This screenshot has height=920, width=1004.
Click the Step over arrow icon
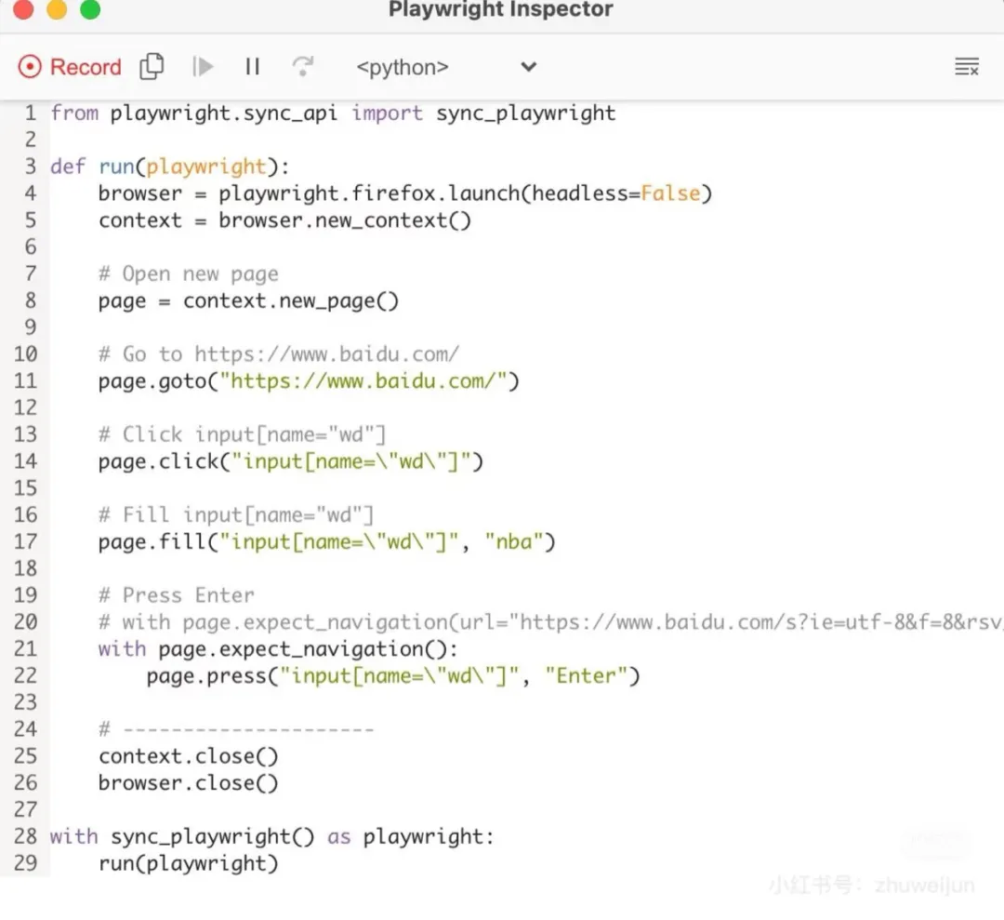point(302,67)
